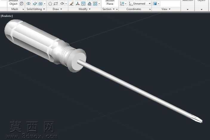This screenshot has height=140, width=210.
Task: Open the Array dropdown arrow
Action: 99,4
